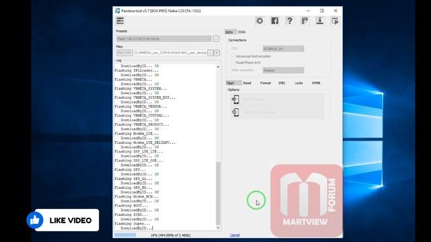
Task: Click the Cancel link
Action: (x=234, y=235)
